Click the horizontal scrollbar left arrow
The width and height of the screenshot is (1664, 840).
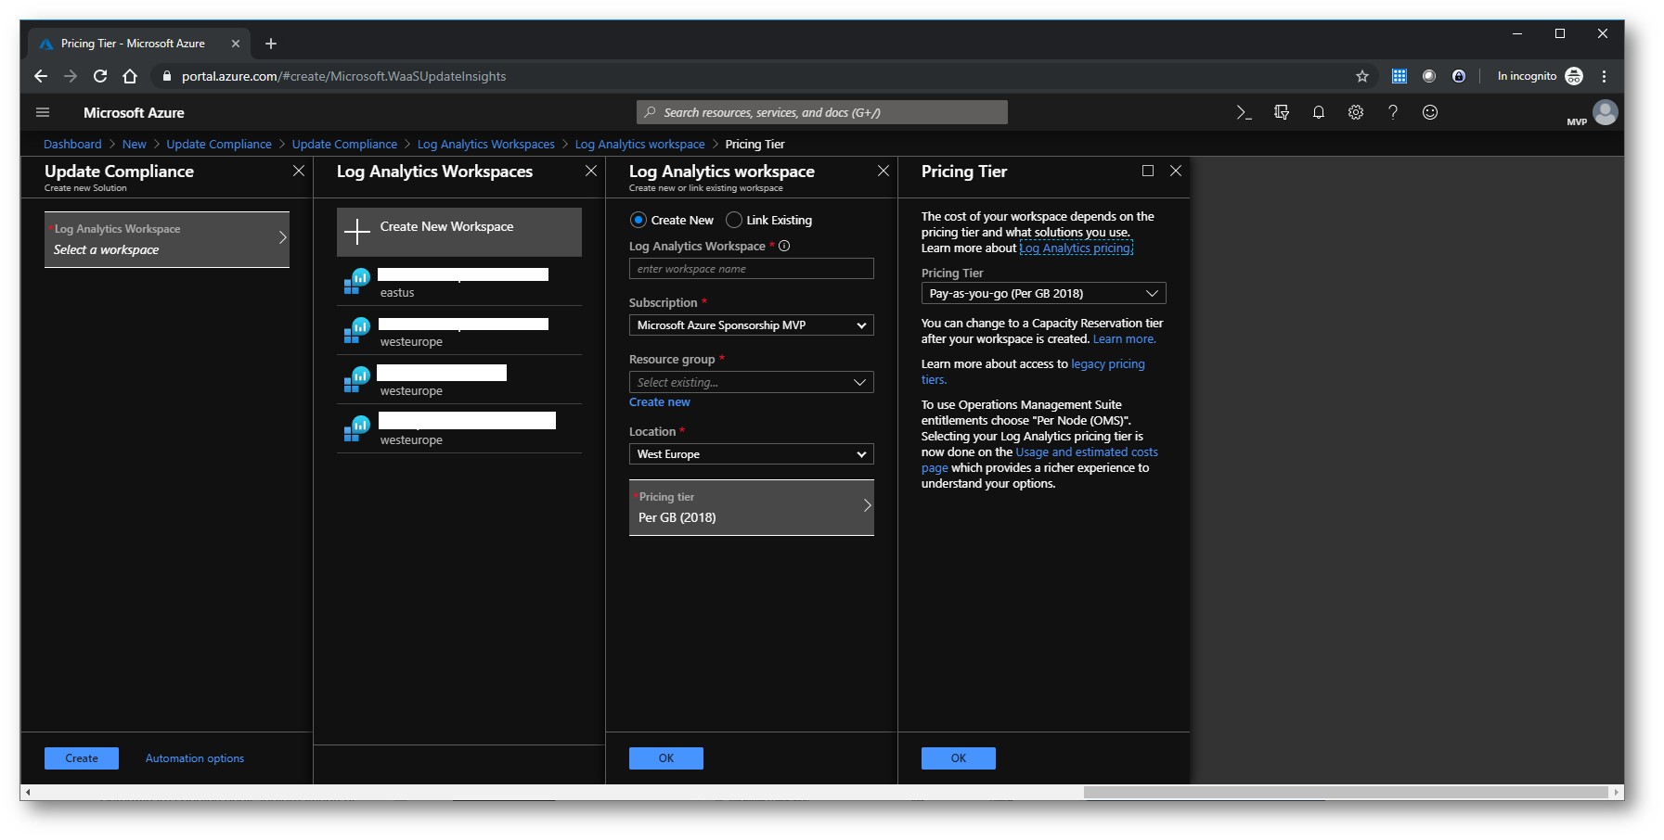(28, 793)
